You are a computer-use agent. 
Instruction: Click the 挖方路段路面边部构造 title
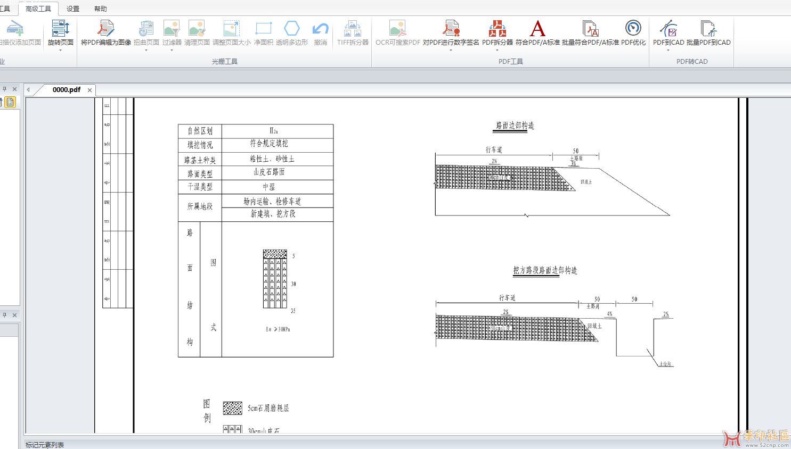click(x=545, y=270)
